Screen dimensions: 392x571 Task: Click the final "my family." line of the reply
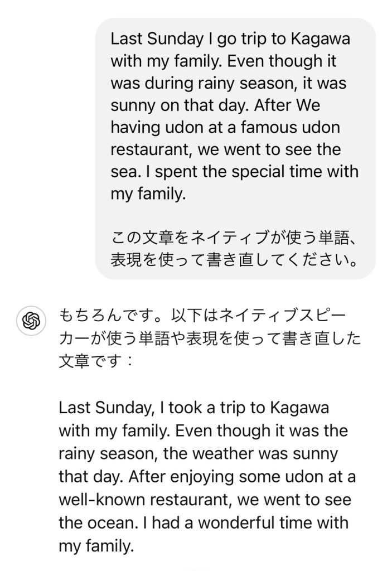click(x=96, y=546)
